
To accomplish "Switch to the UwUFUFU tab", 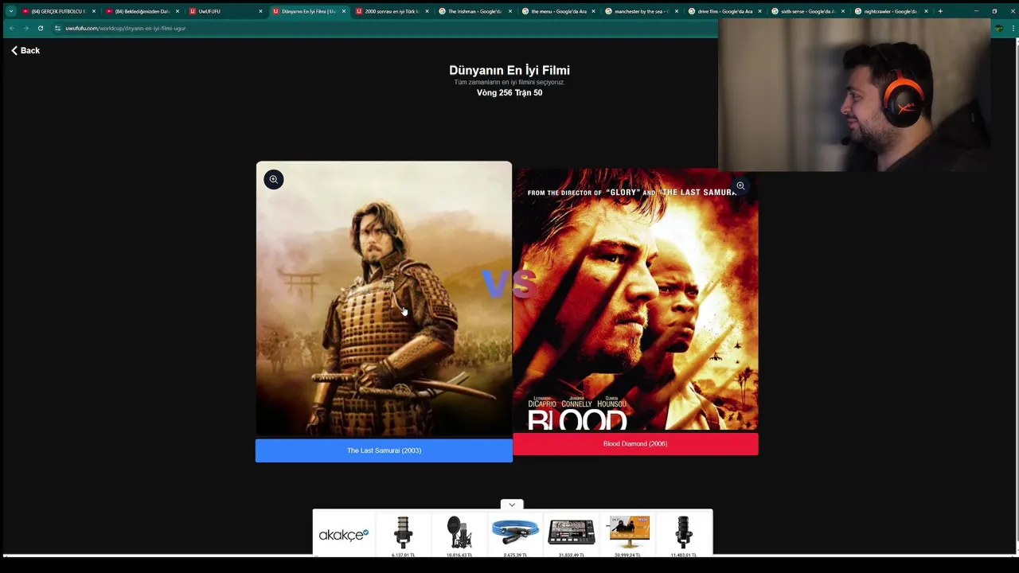I will 225,11.
